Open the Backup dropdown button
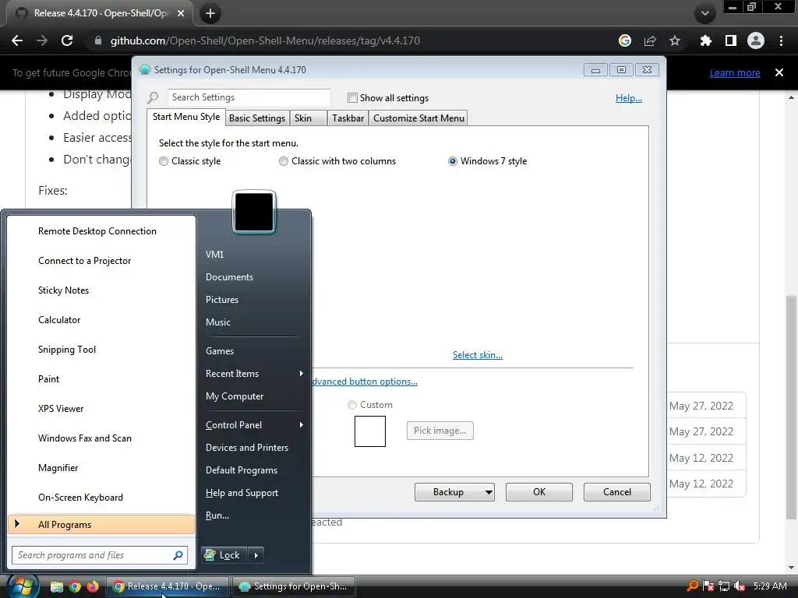Viewport: 798px width, 598px height. (x=454, y=492)
